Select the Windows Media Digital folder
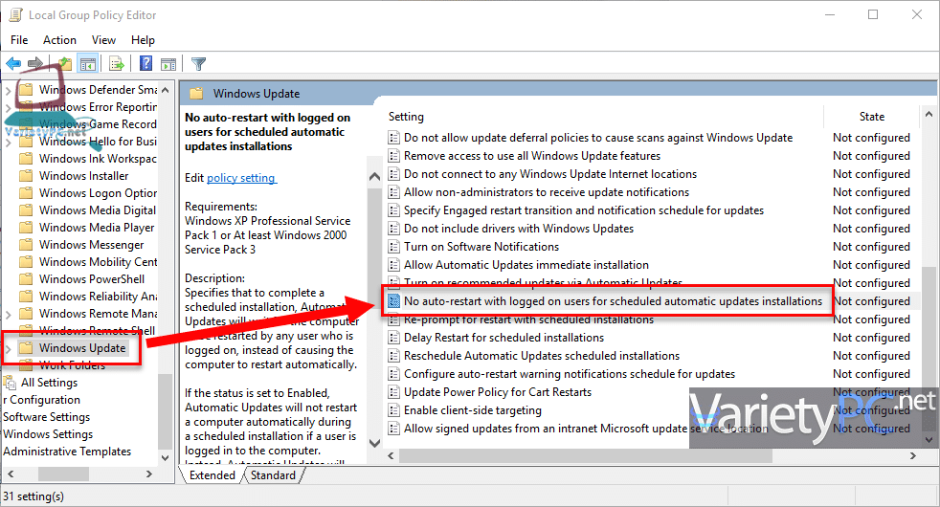The image size is (940, 507). click(87, 210)
